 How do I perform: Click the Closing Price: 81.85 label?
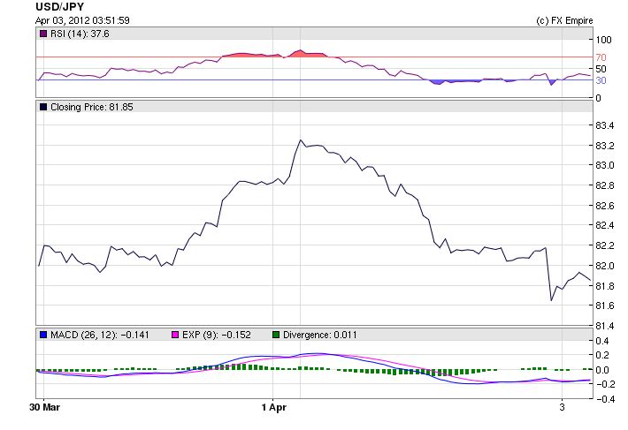pos(92,107)
